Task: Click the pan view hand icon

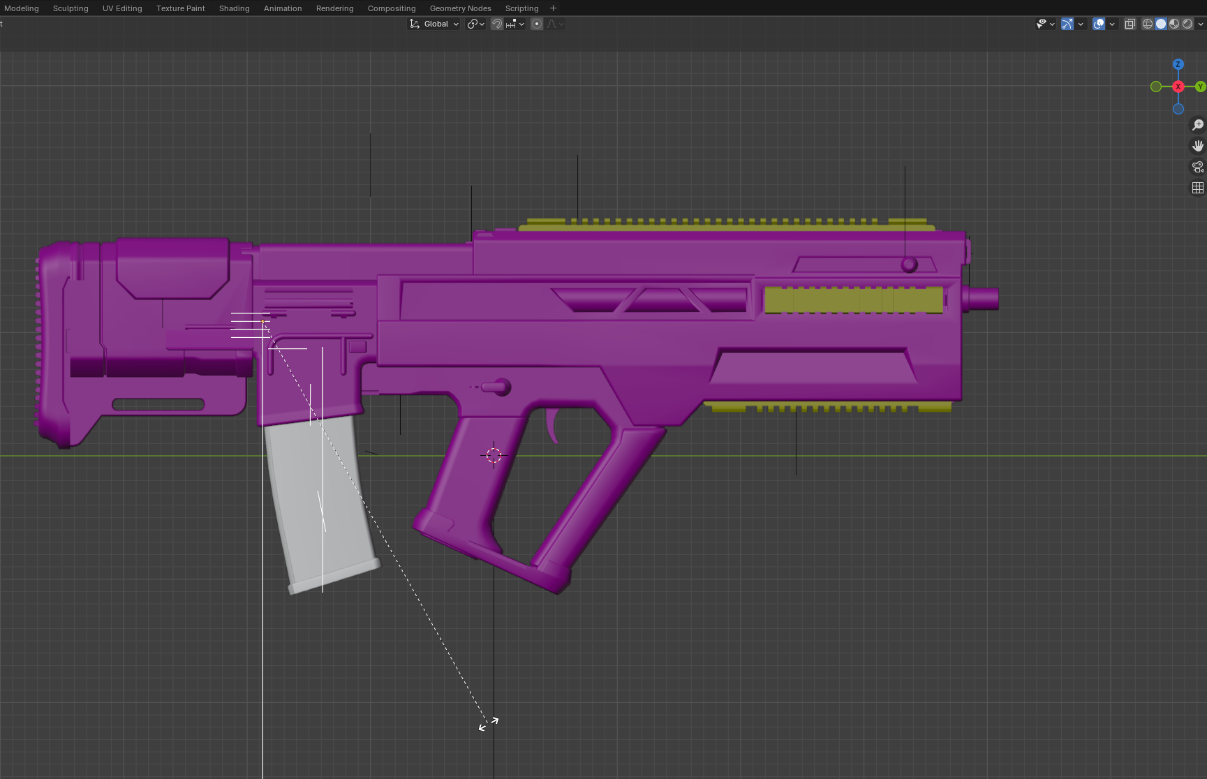Action: coord(1197,146)
